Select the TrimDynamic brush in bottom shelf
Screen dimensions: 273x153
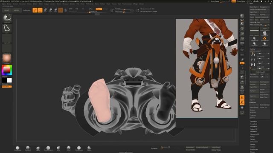point(79,148)
